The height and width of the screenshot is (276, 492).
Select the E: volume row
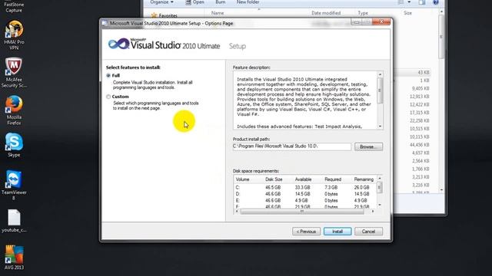305,201
